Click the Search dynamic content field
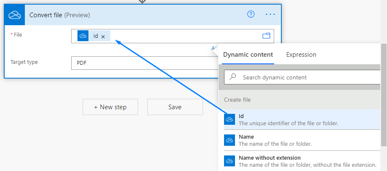This screenshot has height=171, width=387. pos(302,77)
